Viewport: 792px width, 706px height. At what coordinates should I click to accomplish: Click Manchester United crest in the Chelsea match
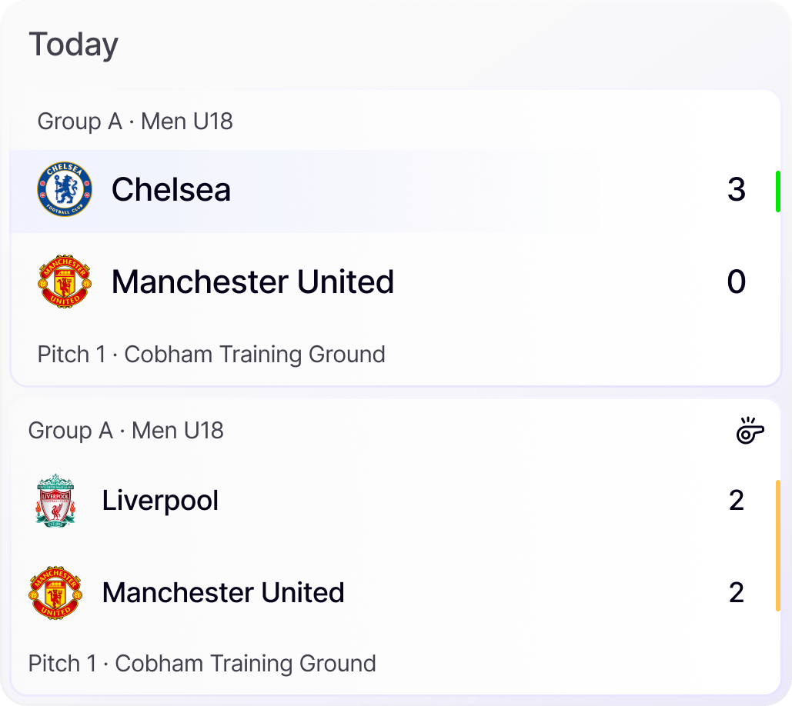pos(65,281)
